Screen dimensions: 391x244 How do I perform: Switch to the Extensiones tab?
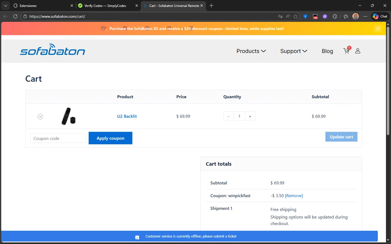coord(43,5)
